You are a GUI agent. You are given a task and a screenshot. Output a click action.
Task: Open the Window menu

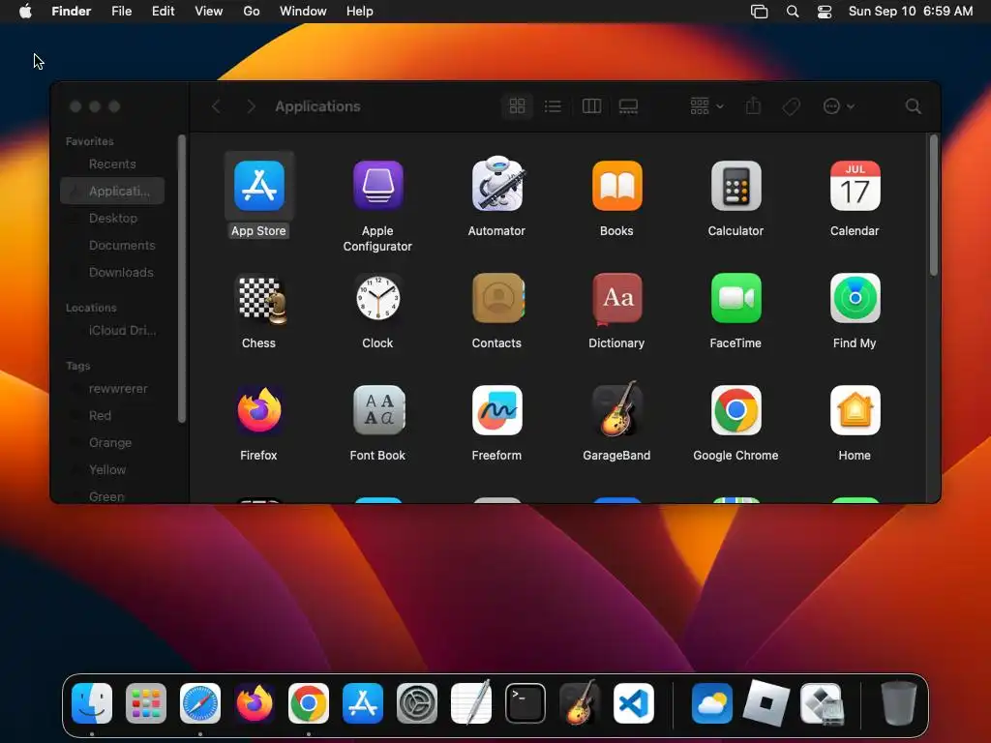(x=303, y=12)
